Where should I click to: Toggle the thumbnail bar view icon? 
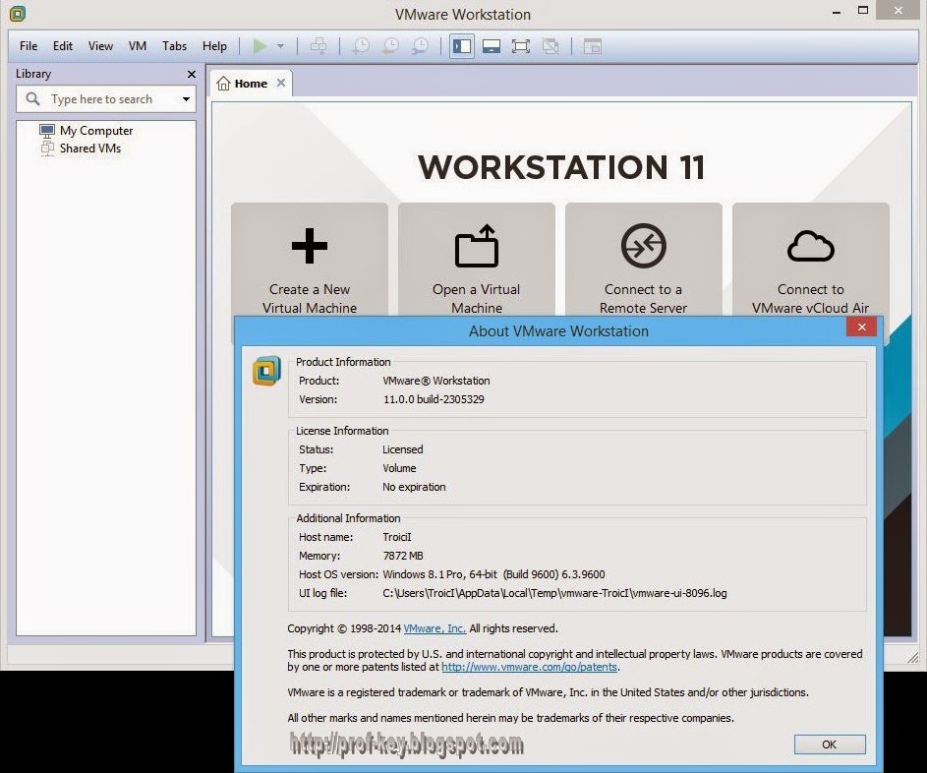click(x=492, y=46)
